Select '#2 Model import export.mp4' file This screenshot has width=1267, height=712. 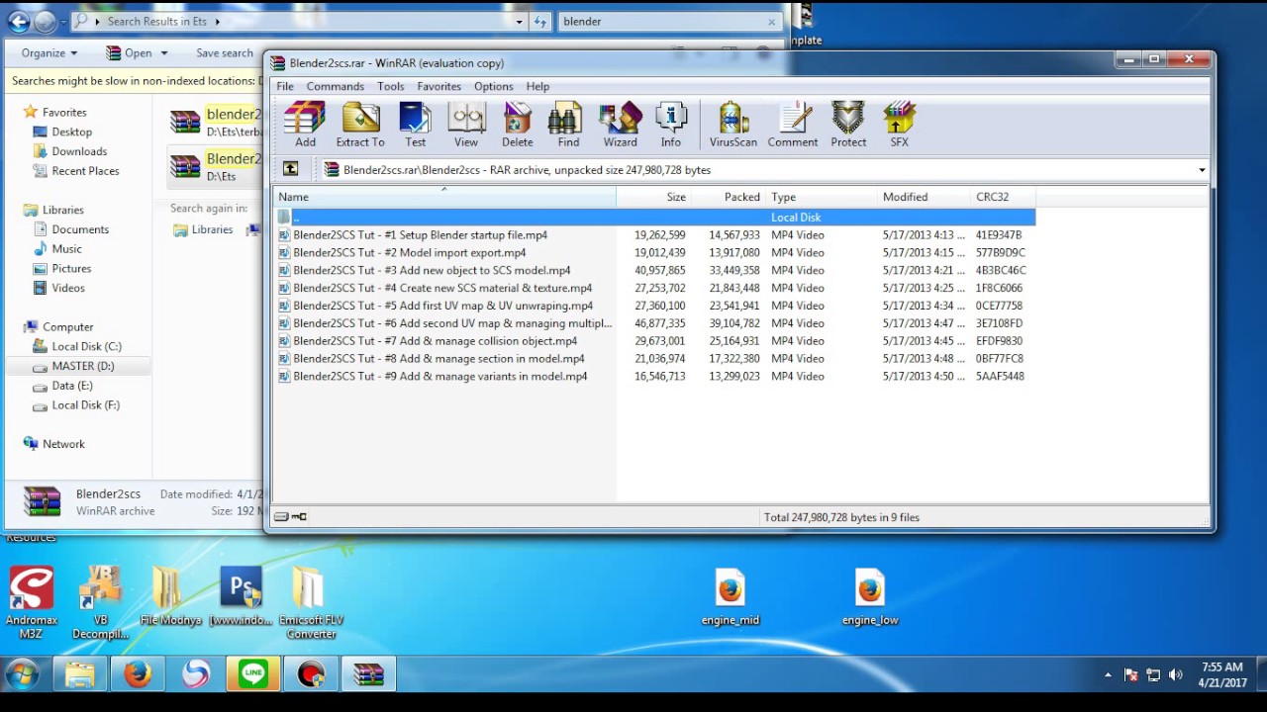point(410,253)
